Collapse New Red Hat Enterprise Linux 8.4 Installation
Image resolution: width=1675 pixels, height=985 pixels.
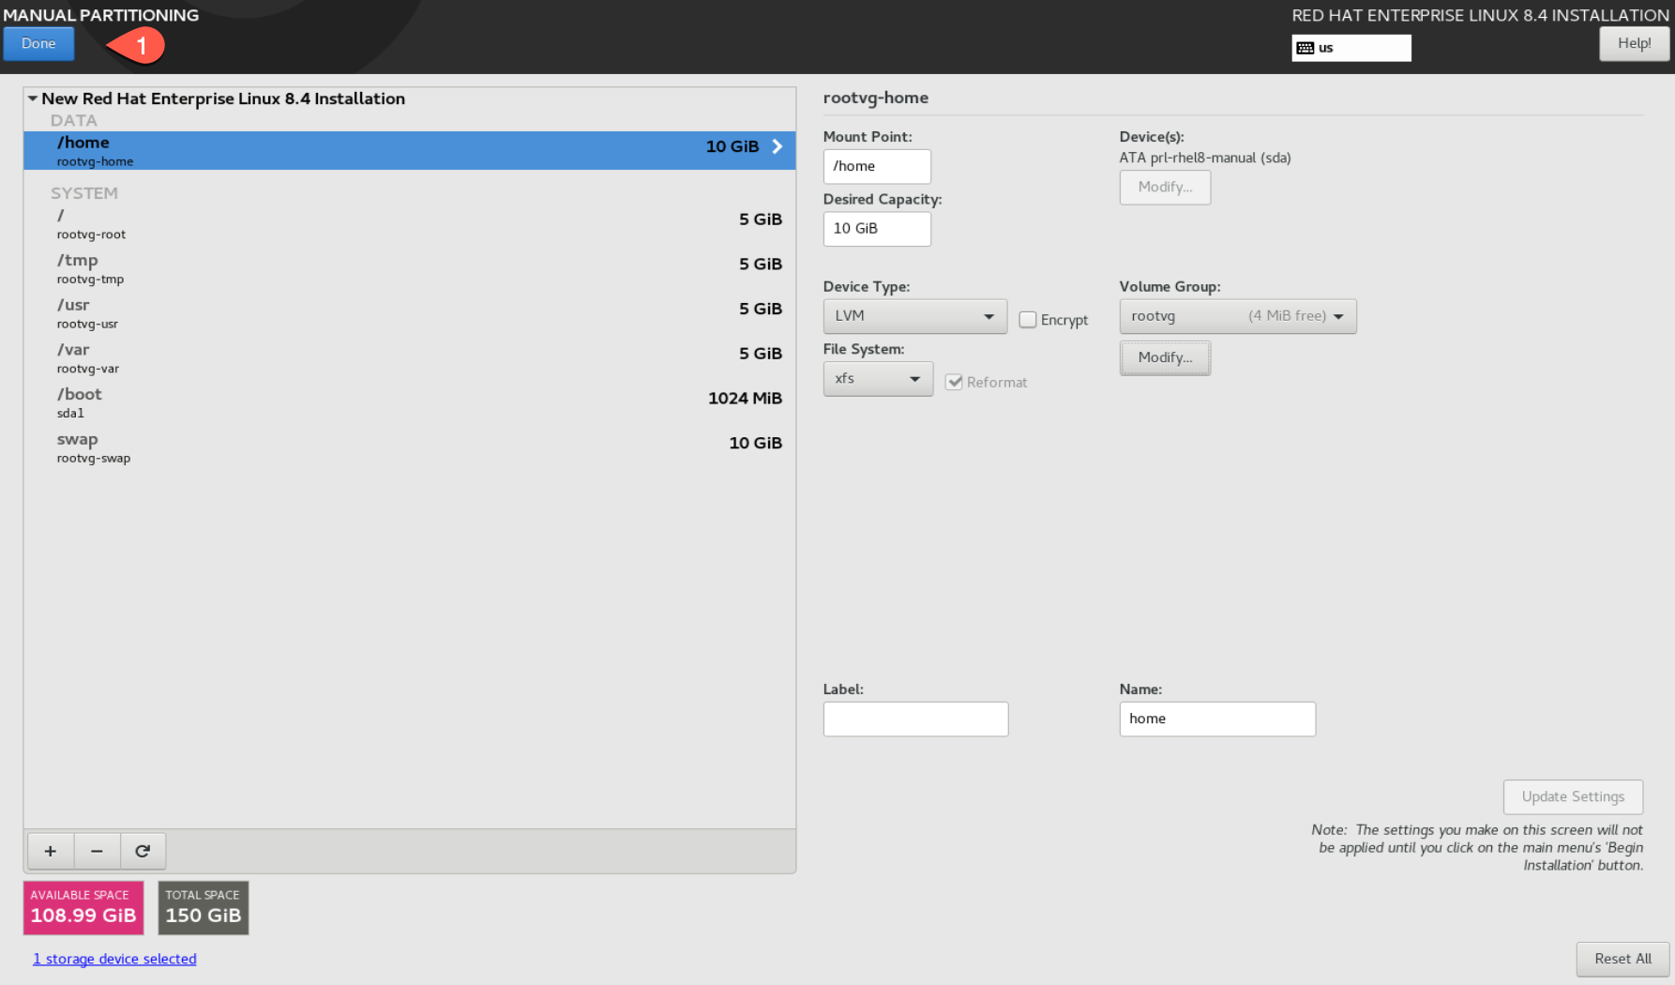[x=33, y=98]
